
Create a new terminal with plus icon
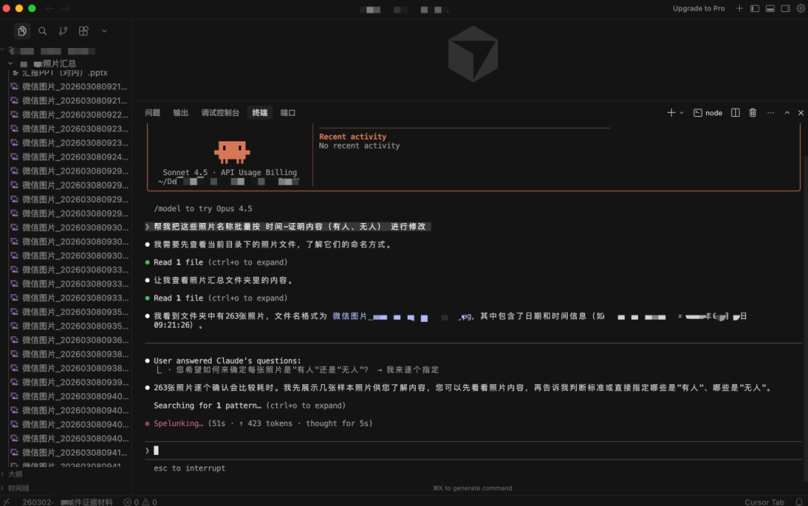[671, 112]
